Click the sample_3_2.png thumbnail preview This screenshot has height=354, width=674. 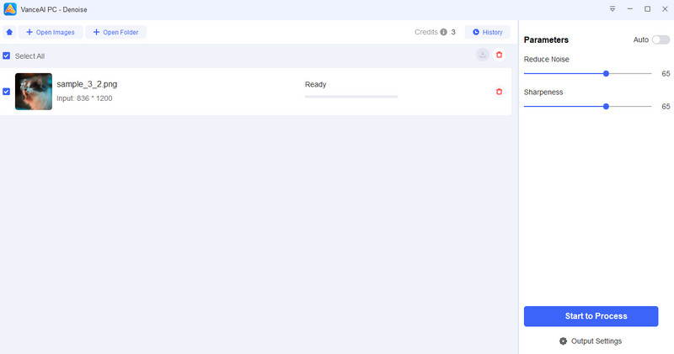pyautogui.click(x=34, y=92)
